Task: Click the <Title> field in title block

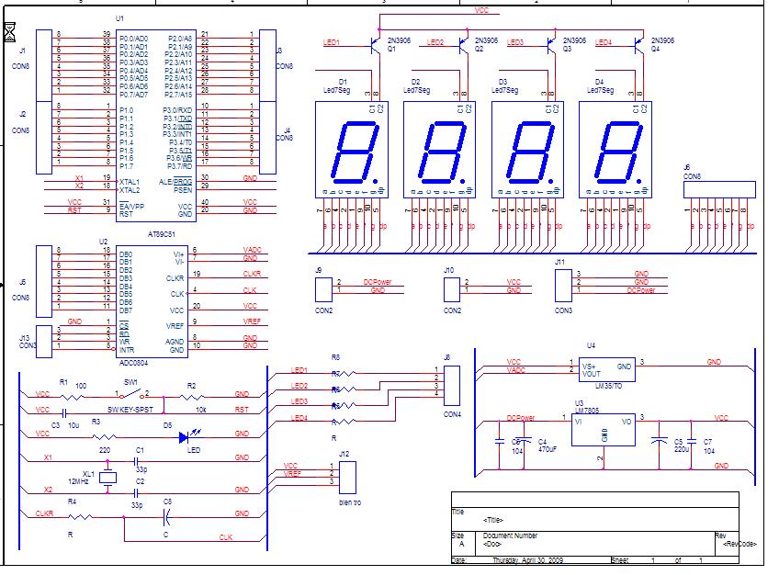Action: pos(493,520)
